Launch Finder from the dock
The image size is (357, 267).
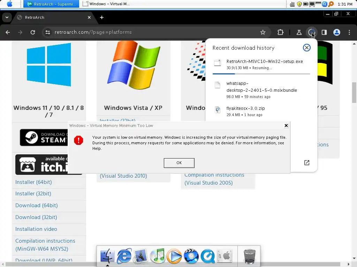107,256
